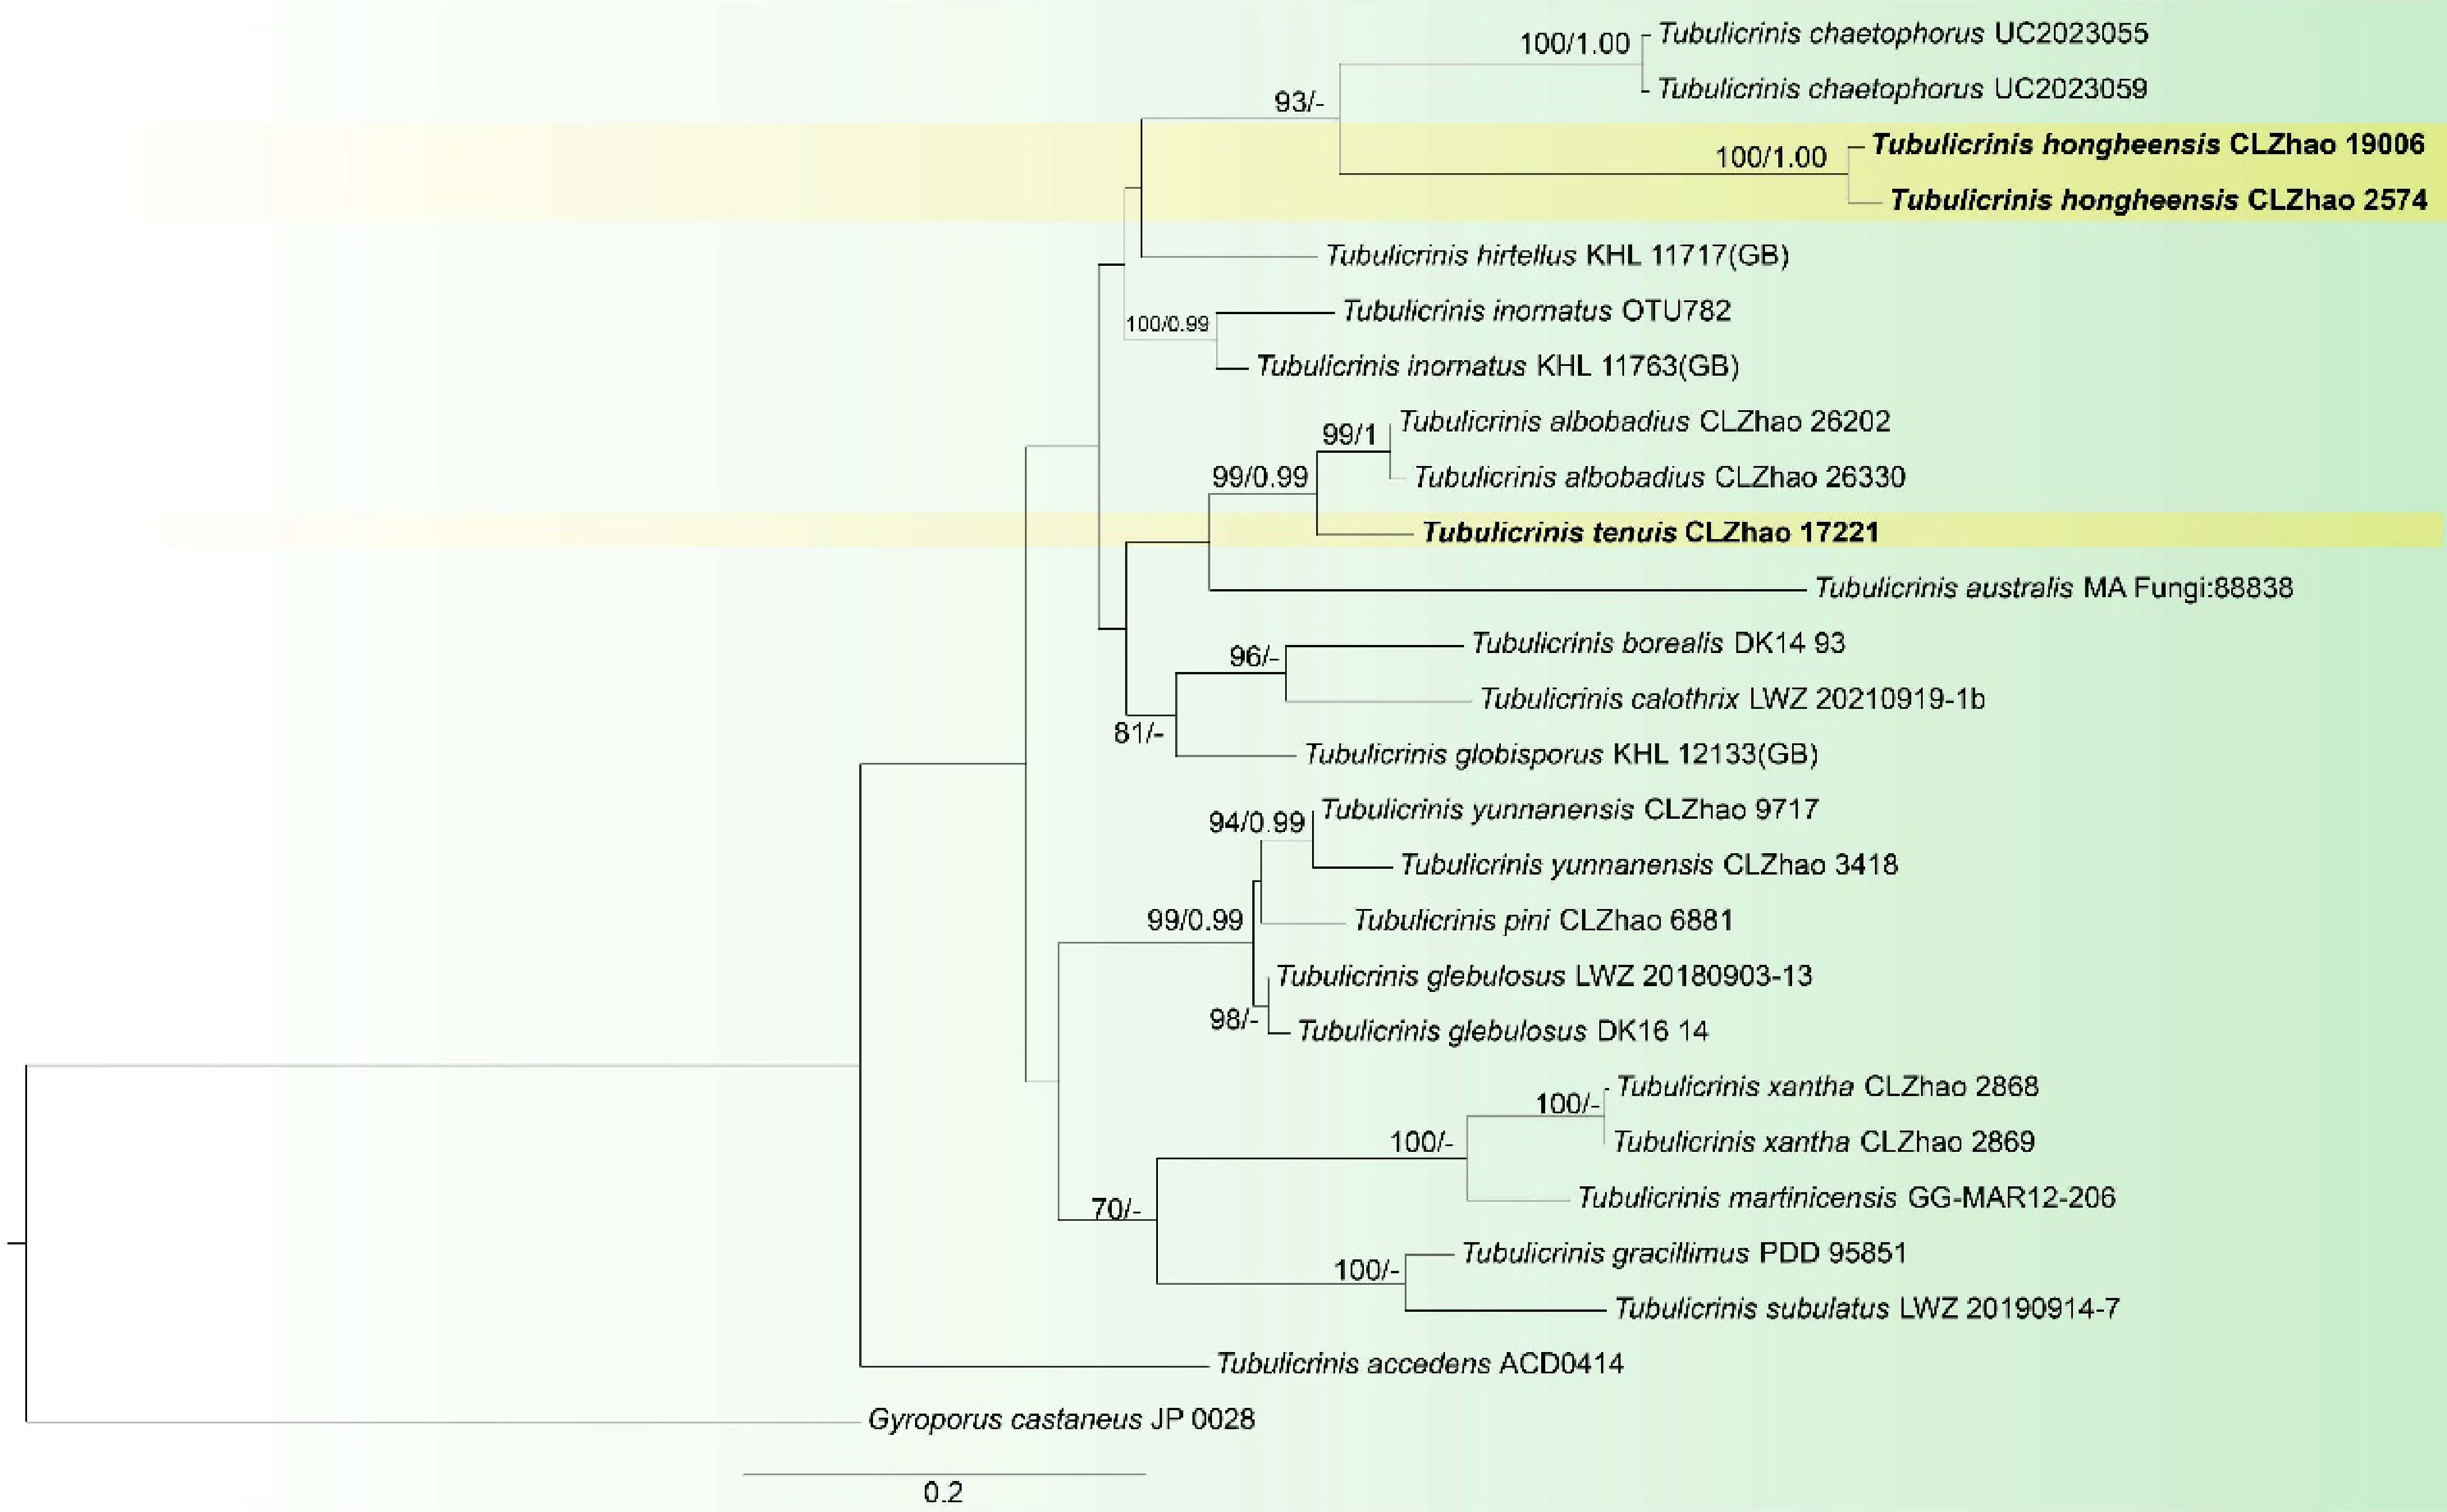Select the Tubulicrinis calothrix LWZ 20210919-1b label
2447x1512 pixels.
[1732, 698]
